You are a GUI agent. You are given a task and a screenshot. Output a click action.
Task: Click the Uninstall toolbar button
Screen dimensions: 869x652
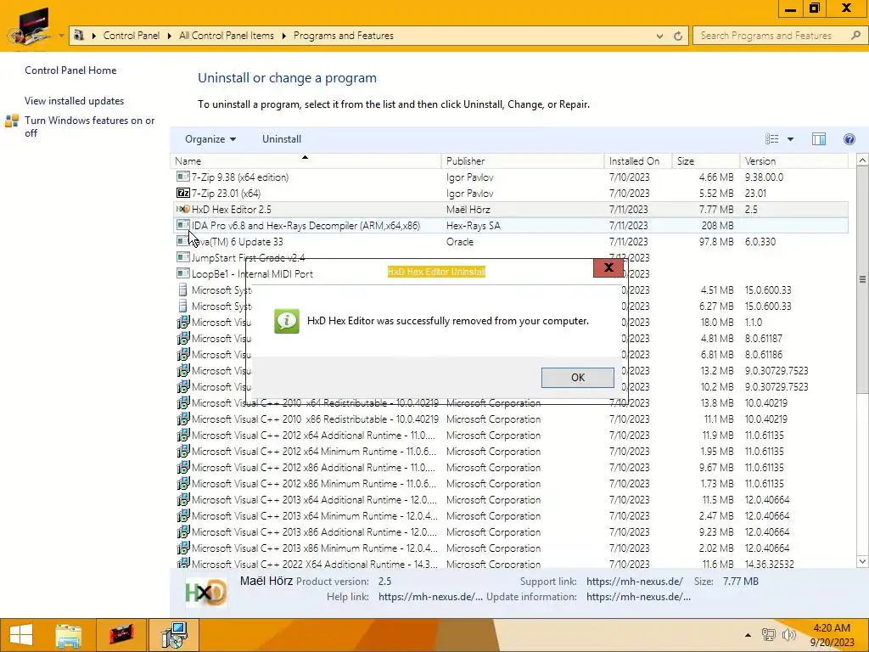point(282,139)
